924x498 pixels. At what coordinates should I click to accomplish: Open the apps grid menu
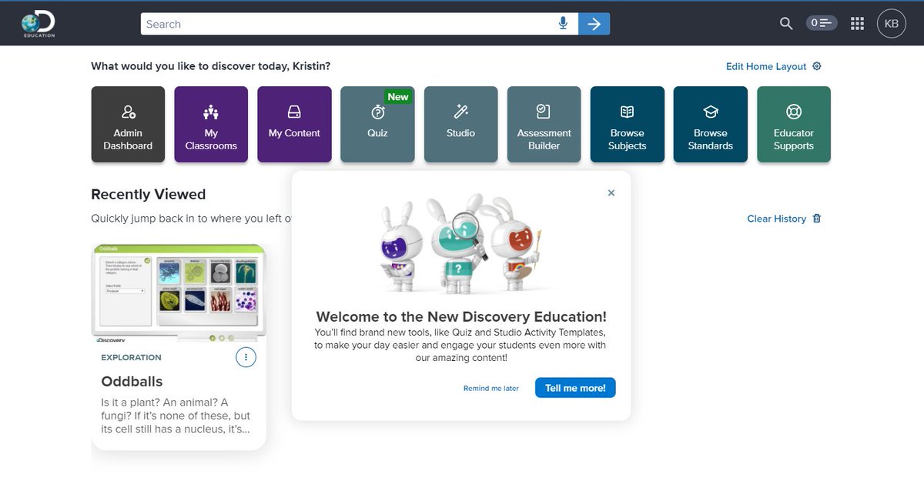tap(857, 24)
